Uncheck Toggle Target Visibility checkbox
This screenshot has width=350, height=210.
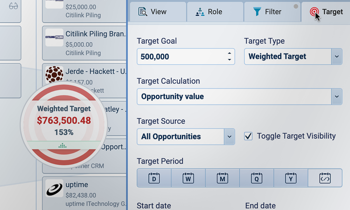pos(248,136)
